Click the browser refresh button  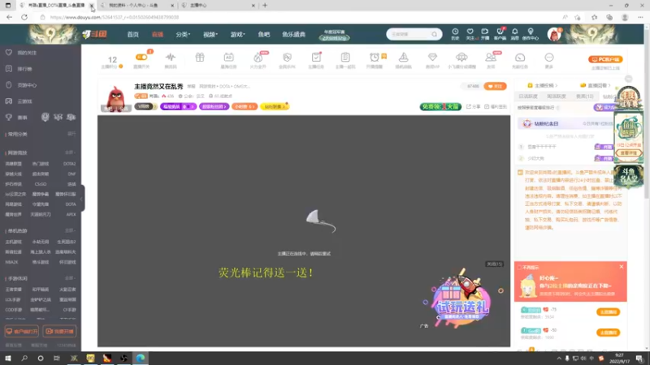point(24,17)
